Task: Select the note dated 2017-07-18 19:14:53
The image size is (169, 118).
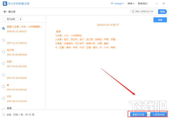Action: click(3, 75)
